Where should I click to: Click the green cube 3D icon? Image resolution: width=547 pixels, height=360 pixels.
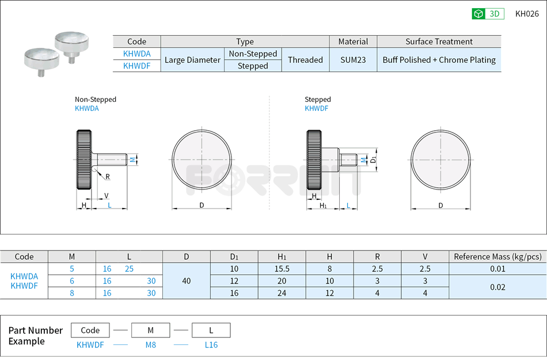pos(477,13)
